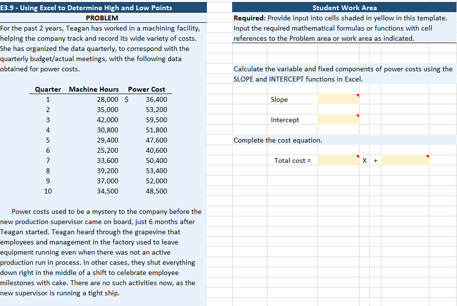Select the yellow variable cost cell before X
The image size is (457, 306).
click(338, 160)
